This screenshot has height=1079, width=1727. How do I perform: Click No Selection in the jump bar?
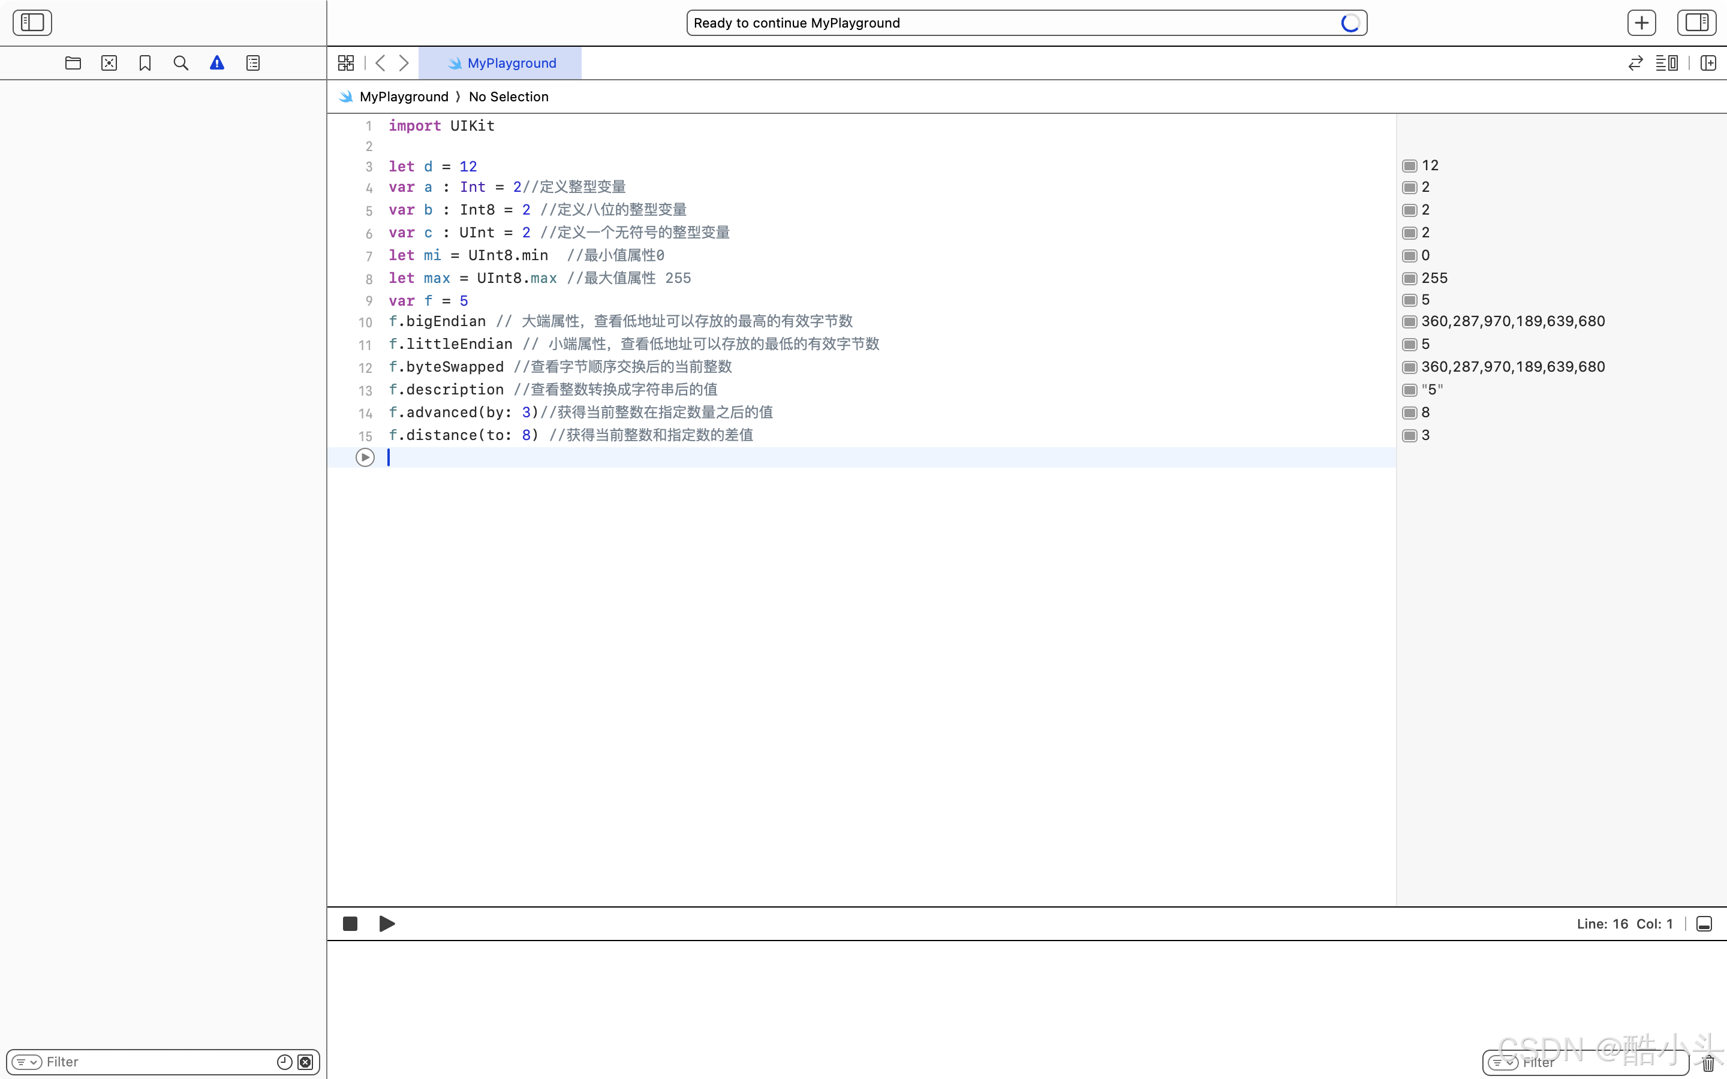click(509, 97)
